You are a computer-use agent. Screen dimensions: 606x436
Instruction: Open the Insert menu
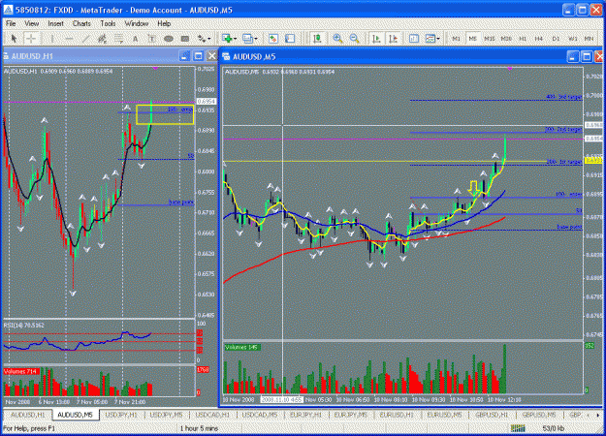[x=55, y=23]
